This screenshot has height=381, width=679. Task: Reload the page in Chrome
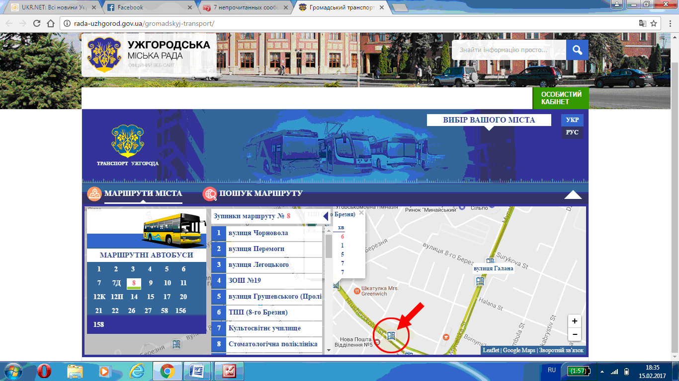coord(36,23)
